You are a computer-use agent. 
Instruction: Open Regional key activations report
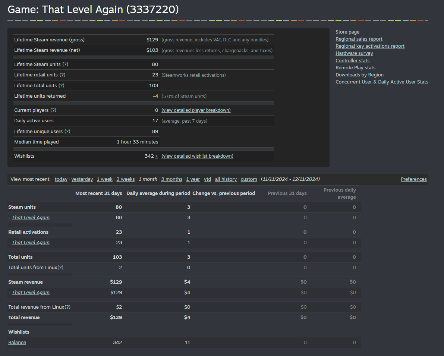tap(370, 46)
